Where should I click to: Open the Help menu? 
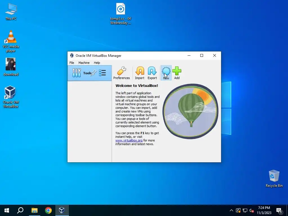(97, 63)
